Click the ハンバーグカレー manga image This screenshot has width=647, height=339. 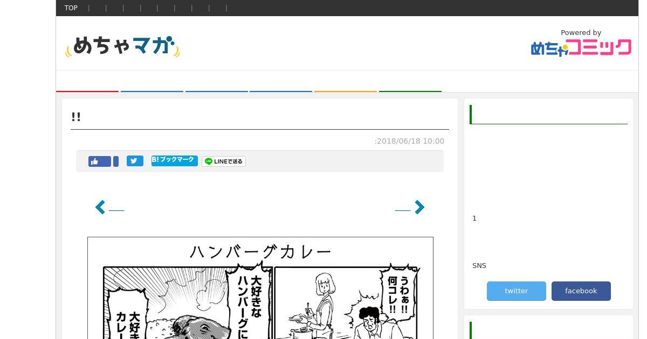[x=260, y=288]
